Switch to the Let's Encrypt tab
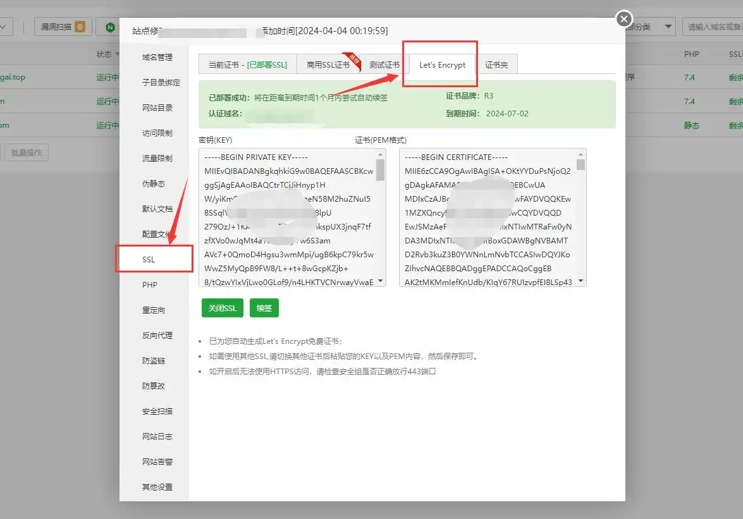Image resolution: width=743 pixels, height=519 pixels. coord(441,64)
